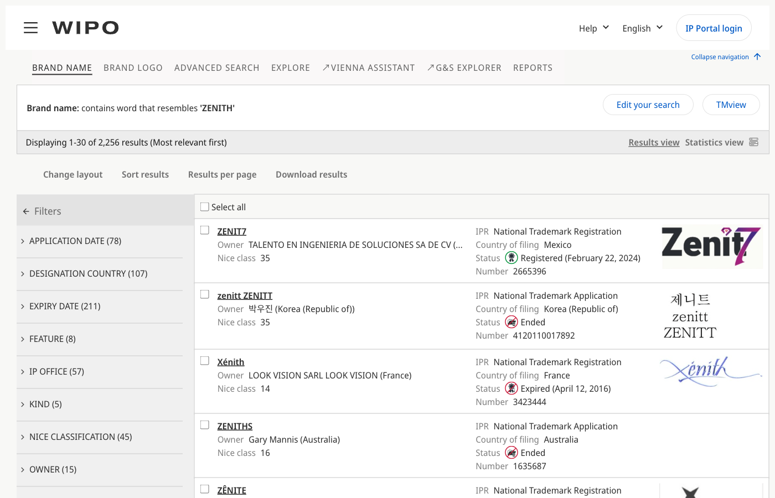This screenshot has height=498, width=775.
Task: Open the zenitt ZENITT trademark record
Action: click(x=245, y=295)
